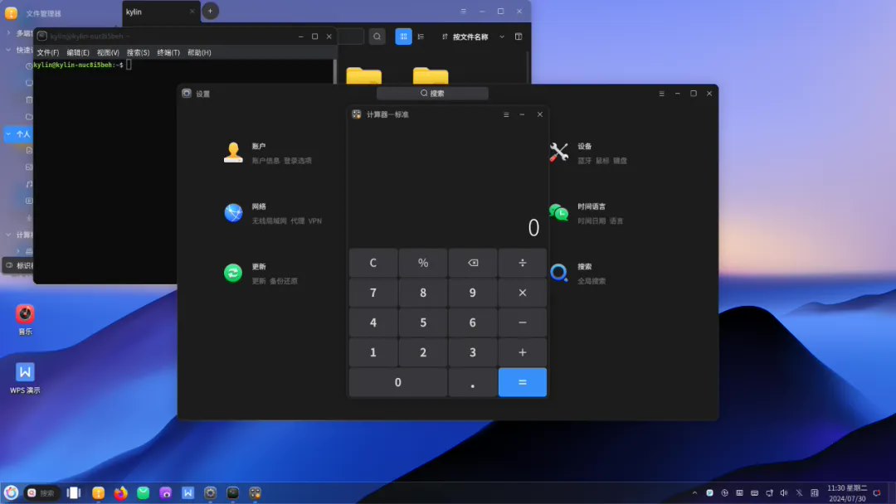This screenshot has width=896, height=504.
Task: Close the kylin tab in file manager
Action: (192, 12)
